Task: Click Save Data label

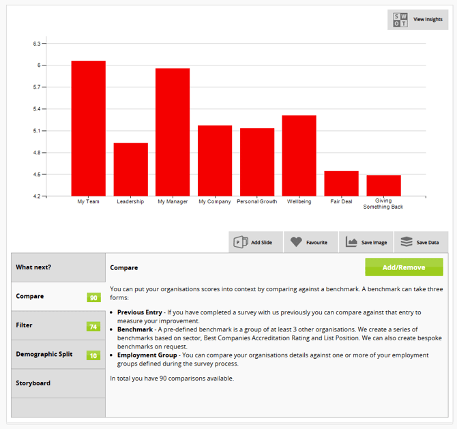Action: click(427, 243)
